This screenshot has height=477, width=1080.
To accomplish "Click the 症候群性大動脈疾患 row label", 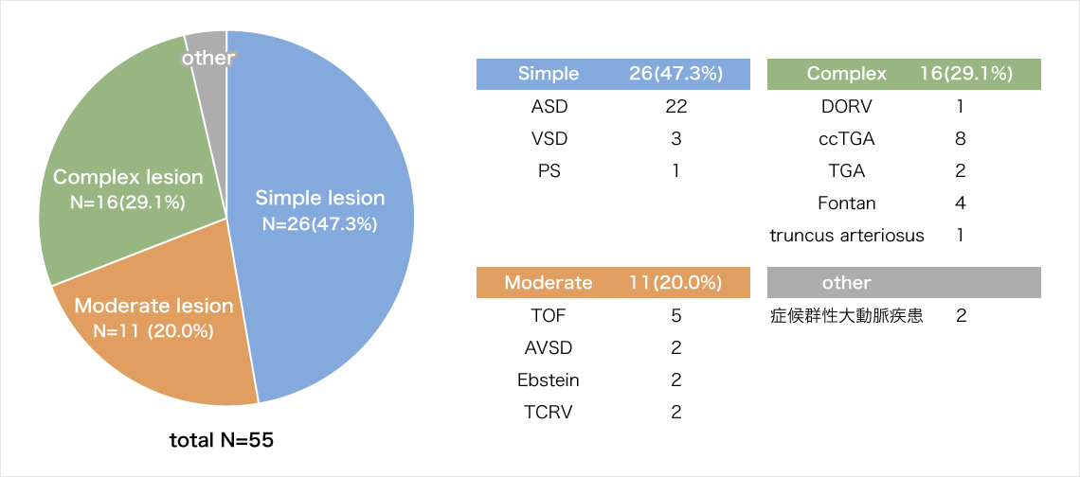I will (x=846, y=315).
